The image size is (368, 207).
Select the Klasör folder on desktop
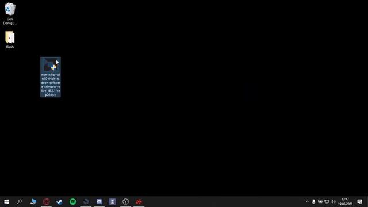click(10, 40)
